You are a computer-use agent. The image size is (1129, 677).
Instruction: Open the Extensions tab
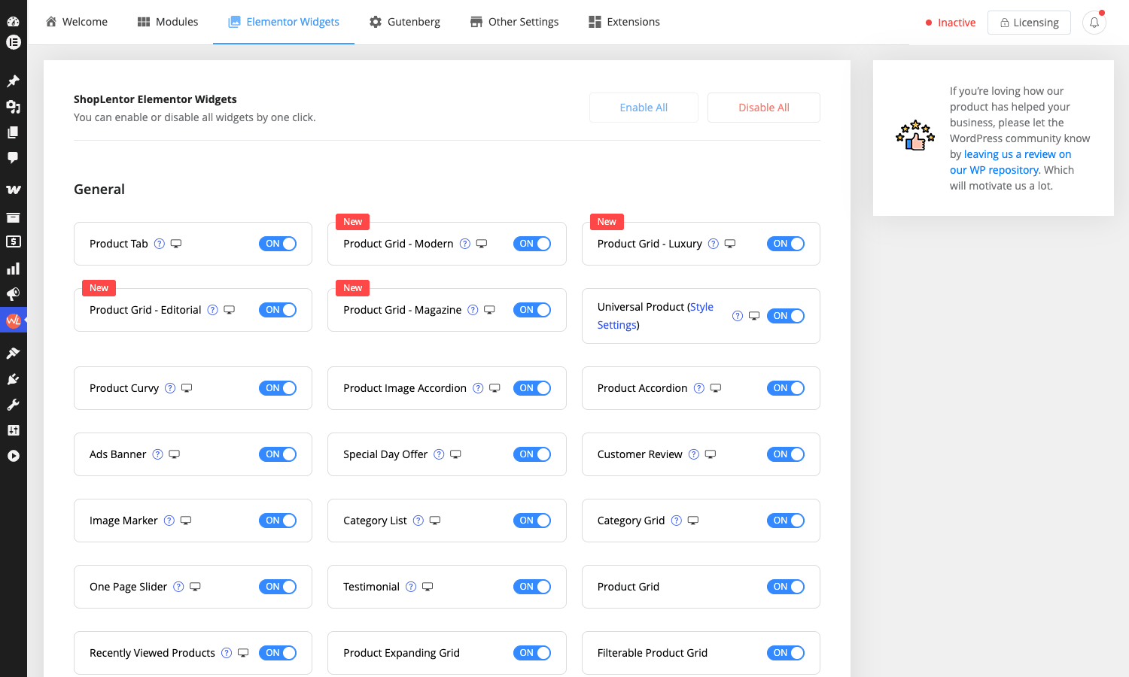pos(625,22)
